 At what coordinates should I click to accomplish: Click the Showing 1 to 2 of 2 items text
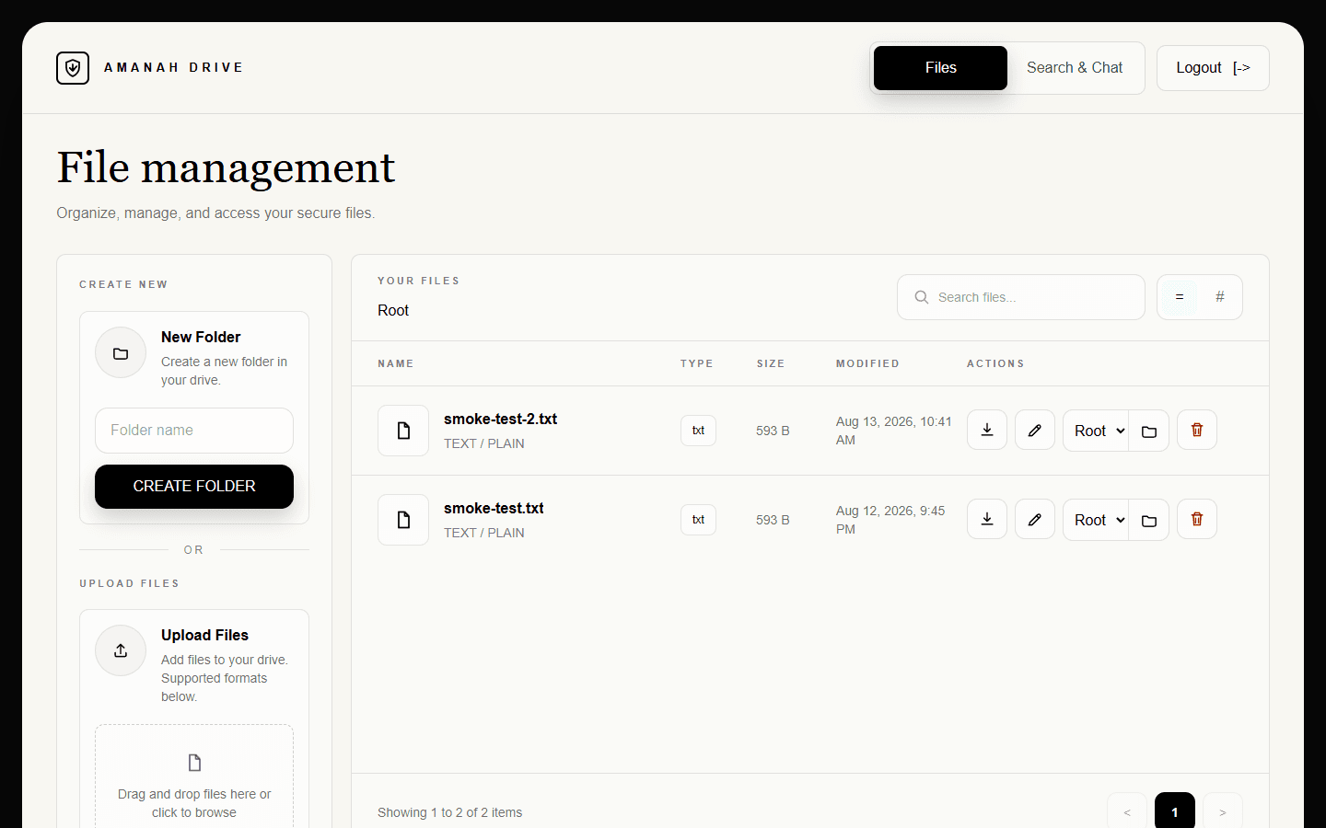click(x=449, y=812)
